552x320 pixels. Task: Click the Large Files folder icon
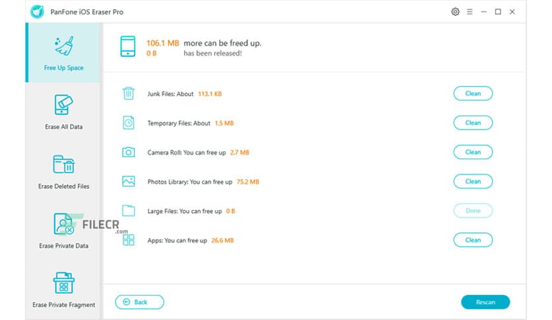(x=128, y=211)
